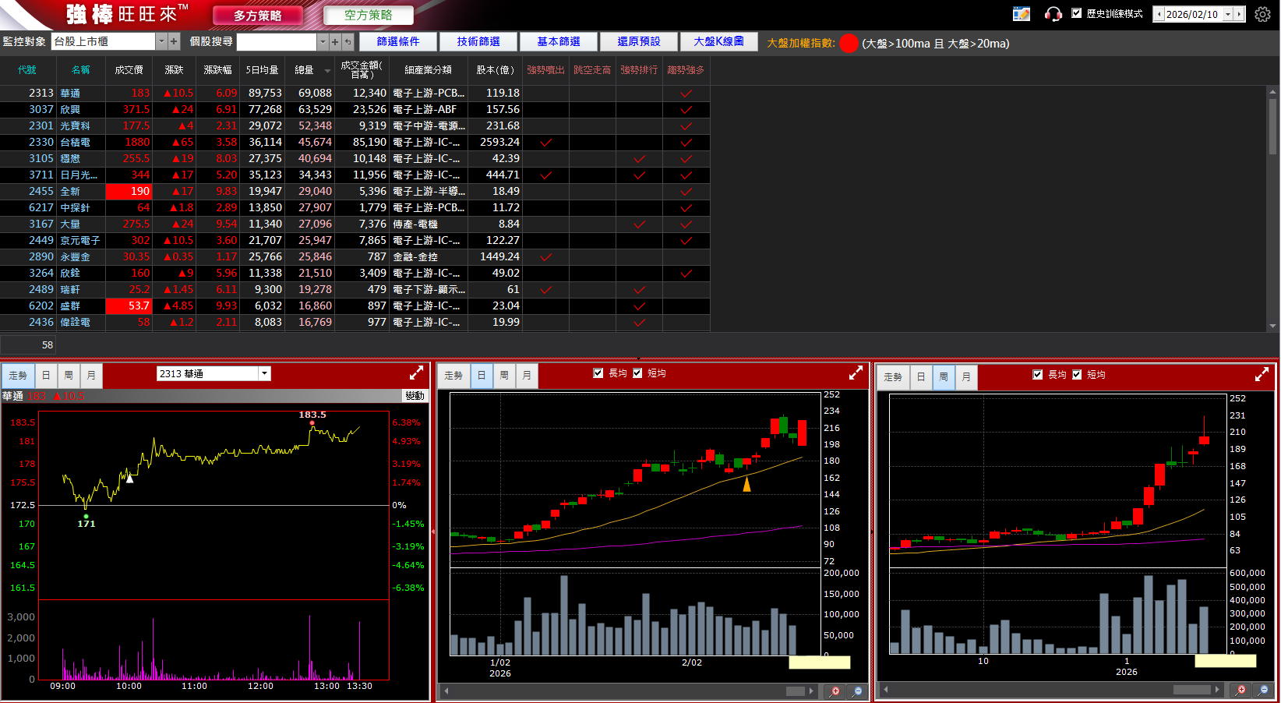This screenshot has height=703, width=1281.
Task: Open the 2313 華通 stock selector dropdown
Action: [265, 373]
